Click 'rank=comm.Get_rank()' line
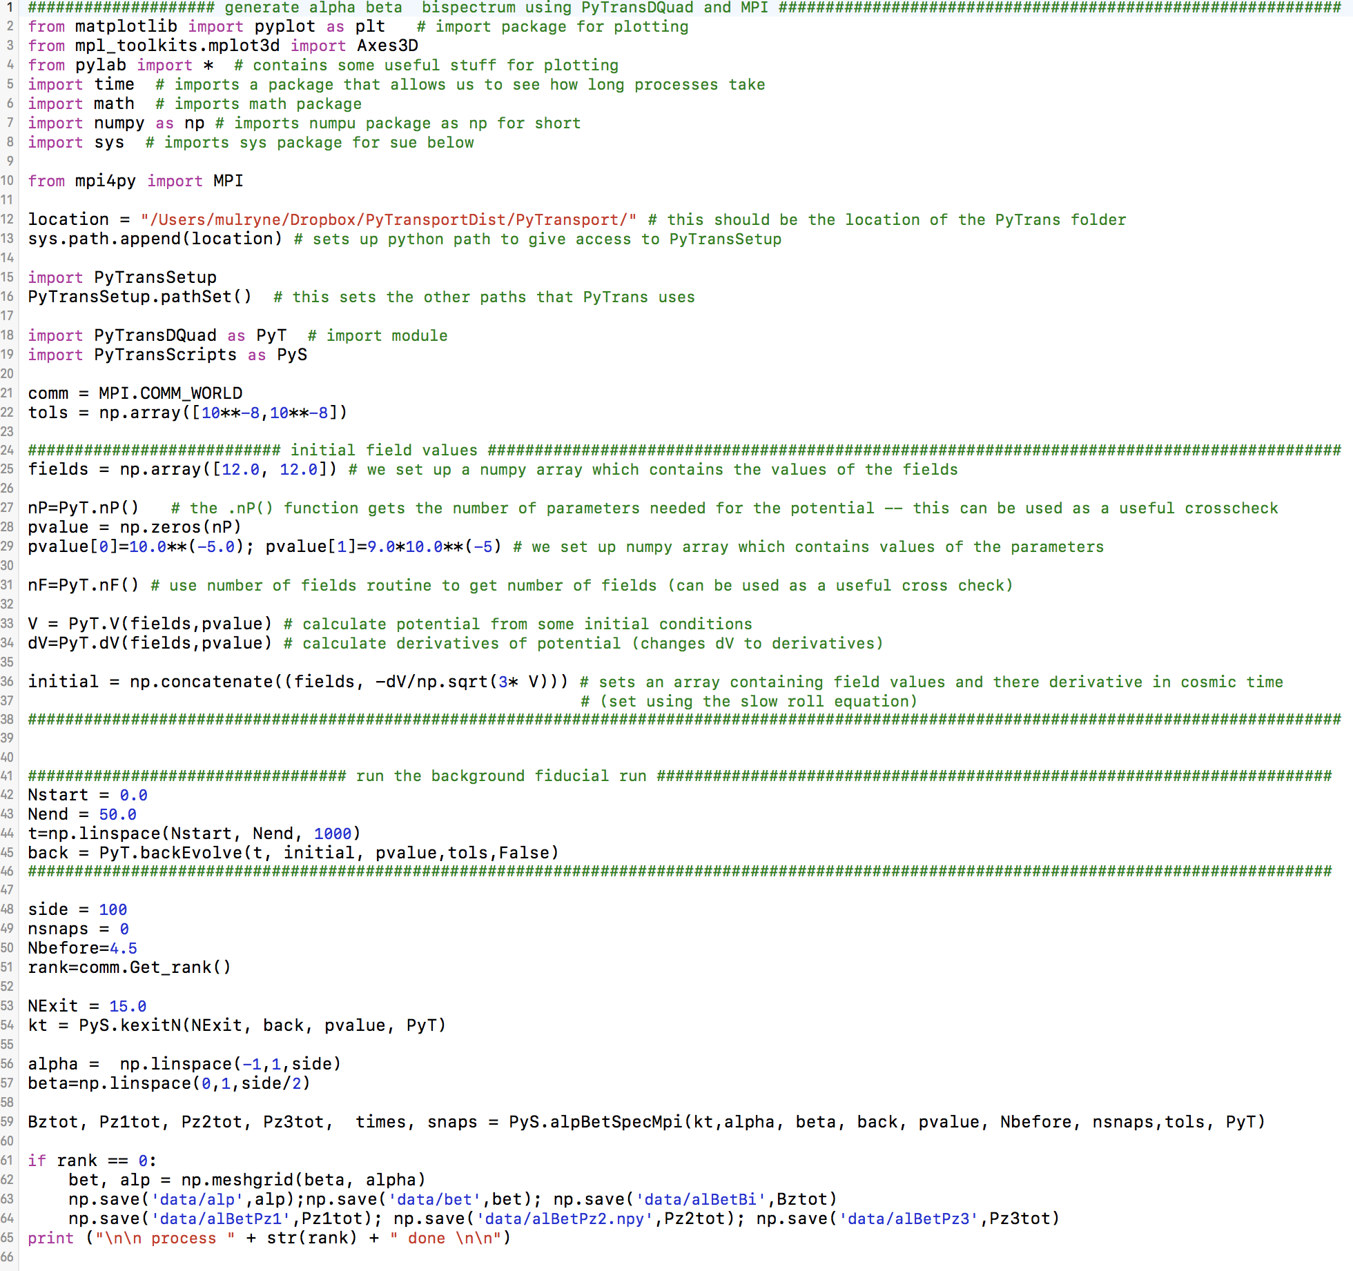1353x1271 pixels. (x=130, y=967)
